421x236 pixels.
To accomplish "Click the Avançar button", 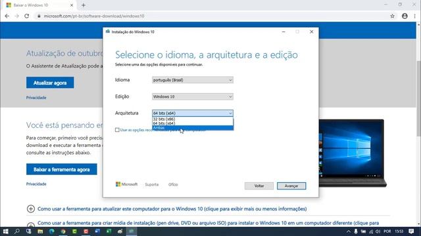I will coord(291,186).
